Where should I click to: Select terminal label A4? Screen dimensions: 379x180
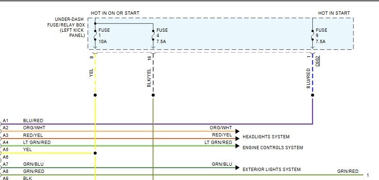click(5, 143)
